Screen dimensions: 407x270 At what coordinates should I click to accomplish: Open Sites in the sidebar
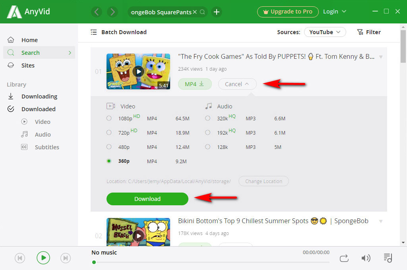[x=39, y=66]
